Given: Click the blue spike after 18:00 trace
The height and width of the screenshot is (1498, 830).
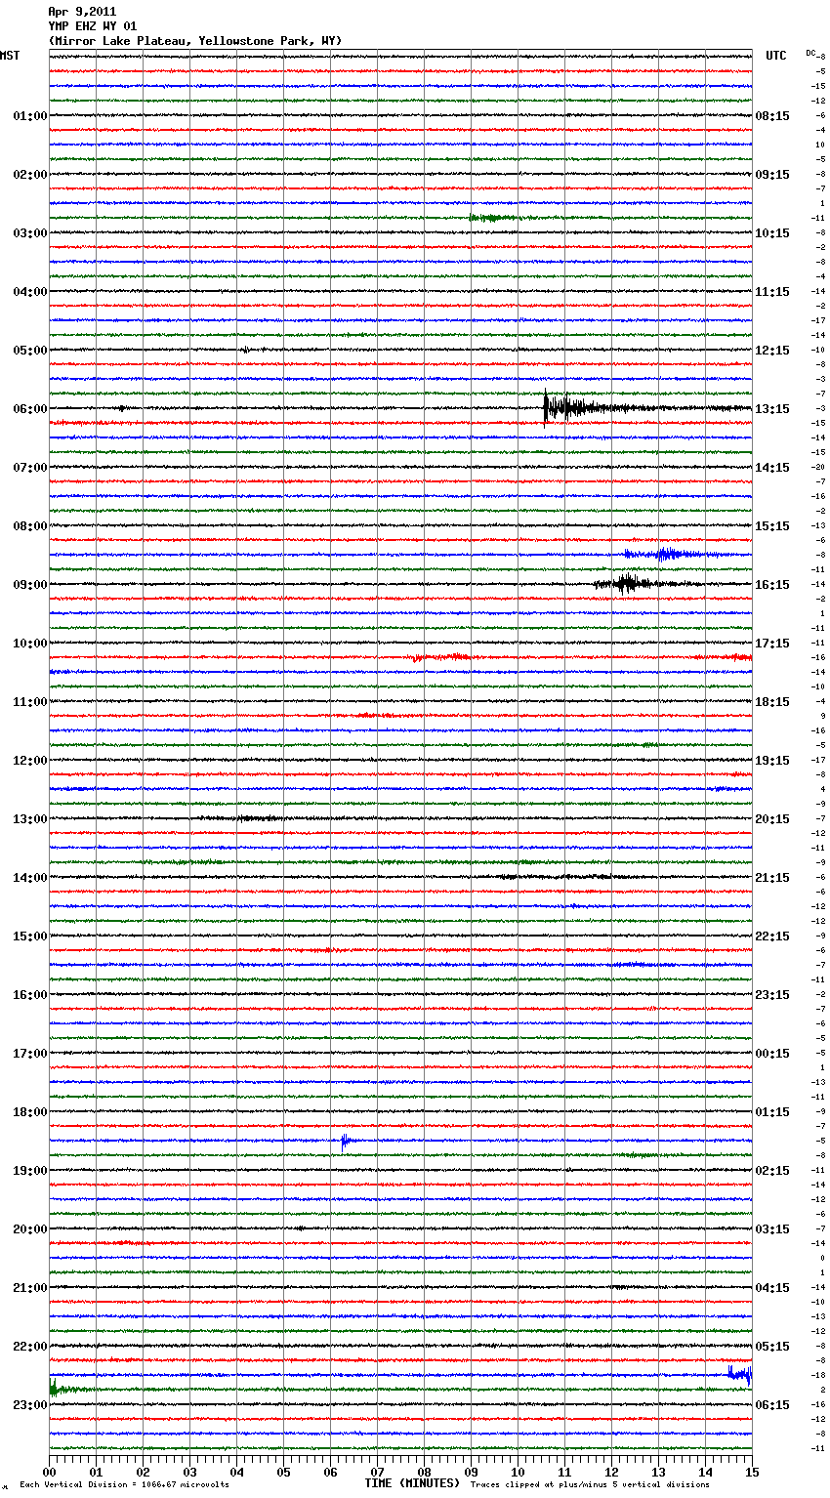Looking at the screenshot, I should [x=346, y=1141].
